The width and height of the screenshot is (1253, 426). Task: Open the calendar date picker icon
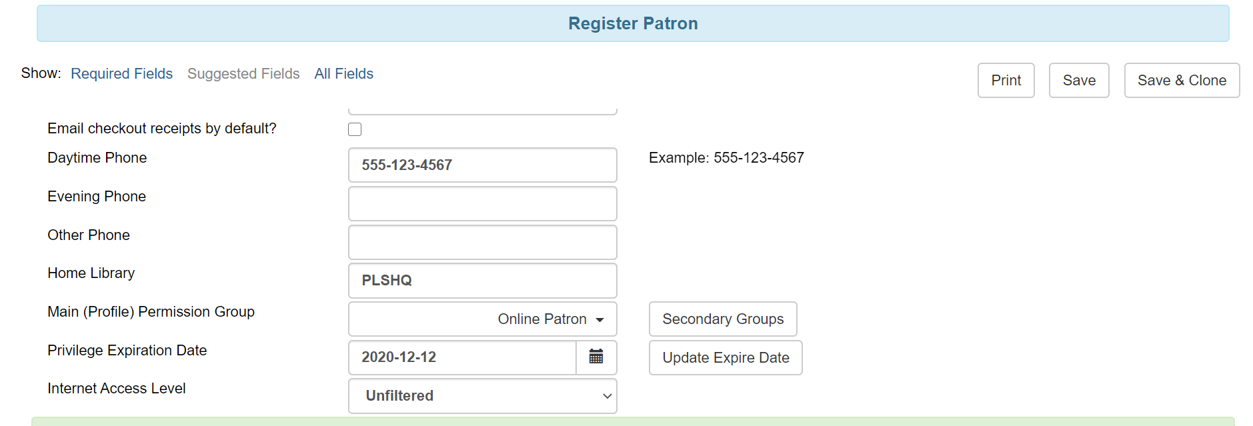[596, 357]
